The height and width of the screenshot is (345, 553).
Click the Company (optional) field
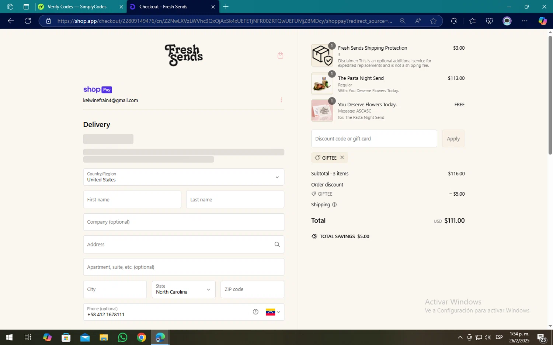(184, 222)
